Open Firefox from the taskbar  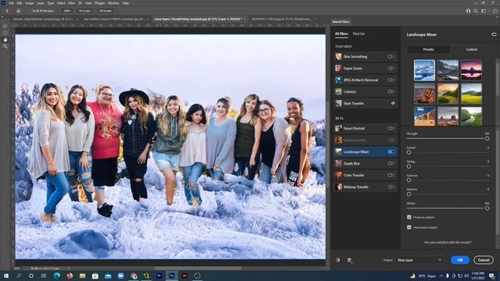click(x=70, y=276)
